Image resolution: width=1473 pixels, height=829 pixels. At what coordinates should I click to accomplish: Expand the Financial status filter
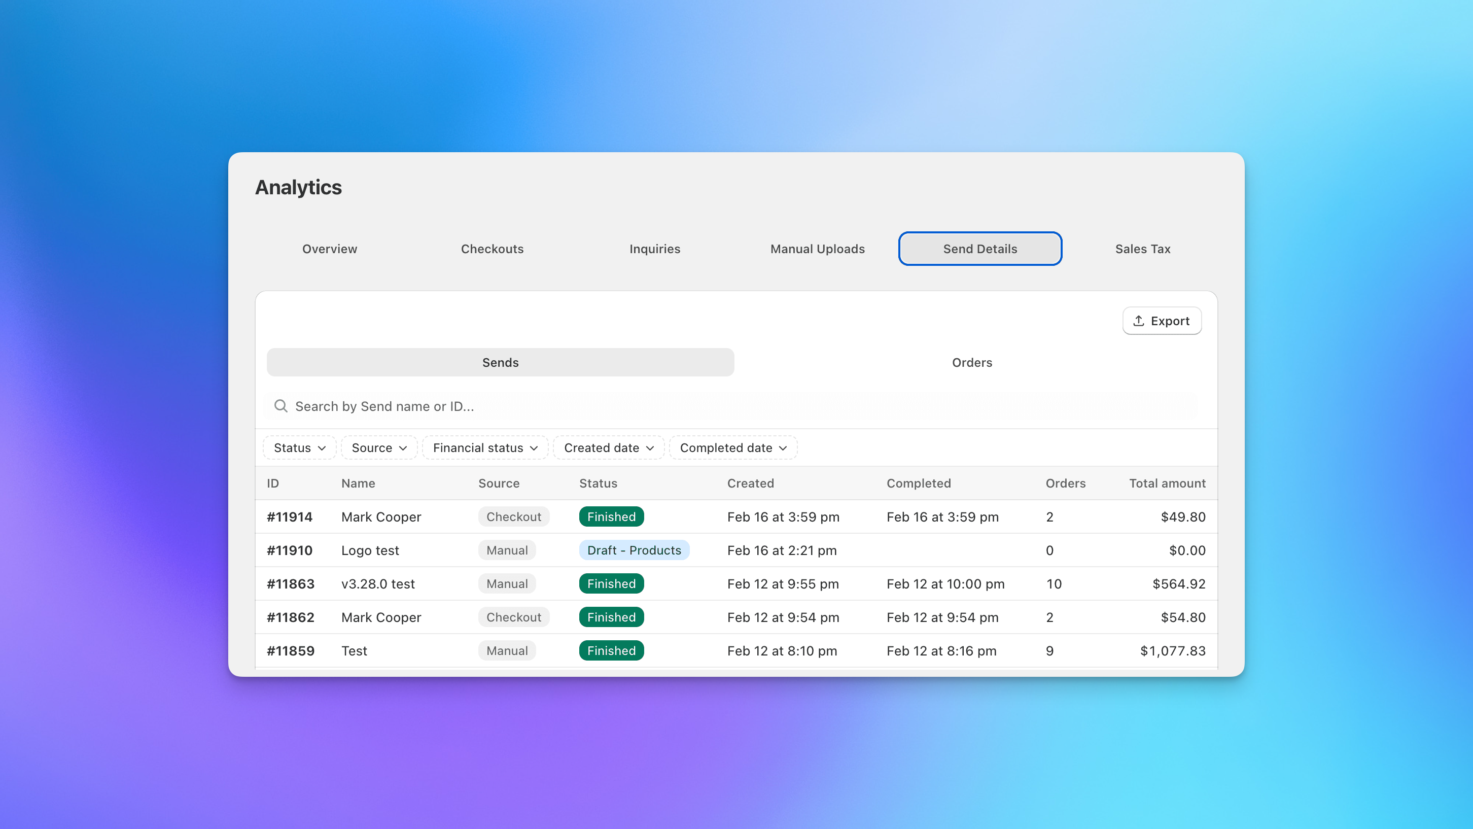pos(484,447)
